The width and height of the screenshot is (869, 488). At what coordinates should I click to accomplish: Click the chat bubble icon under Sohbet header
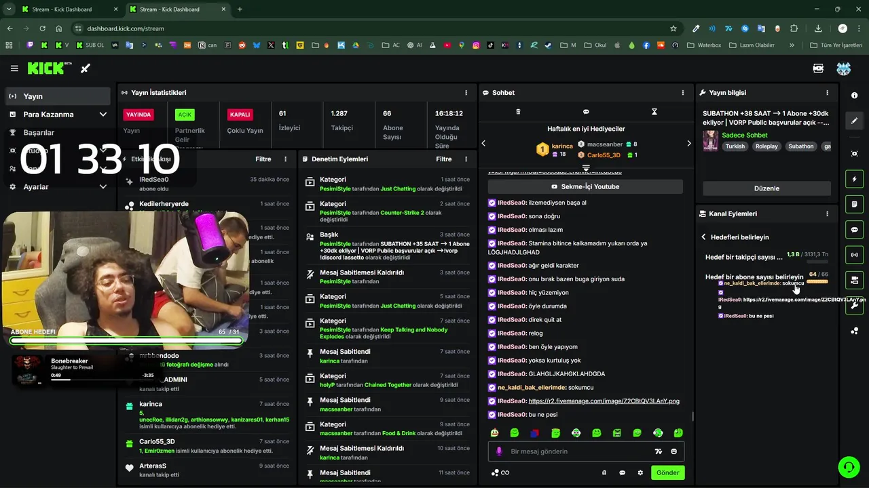(x=586, y=112)
